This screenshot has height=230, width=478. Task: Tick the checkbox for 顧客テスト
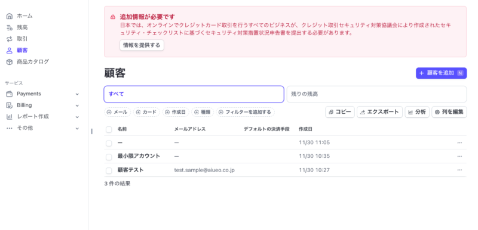109,171
